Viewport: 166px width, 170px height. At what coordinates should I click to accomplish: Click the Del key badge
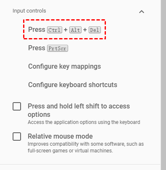[x=95, y=30]
